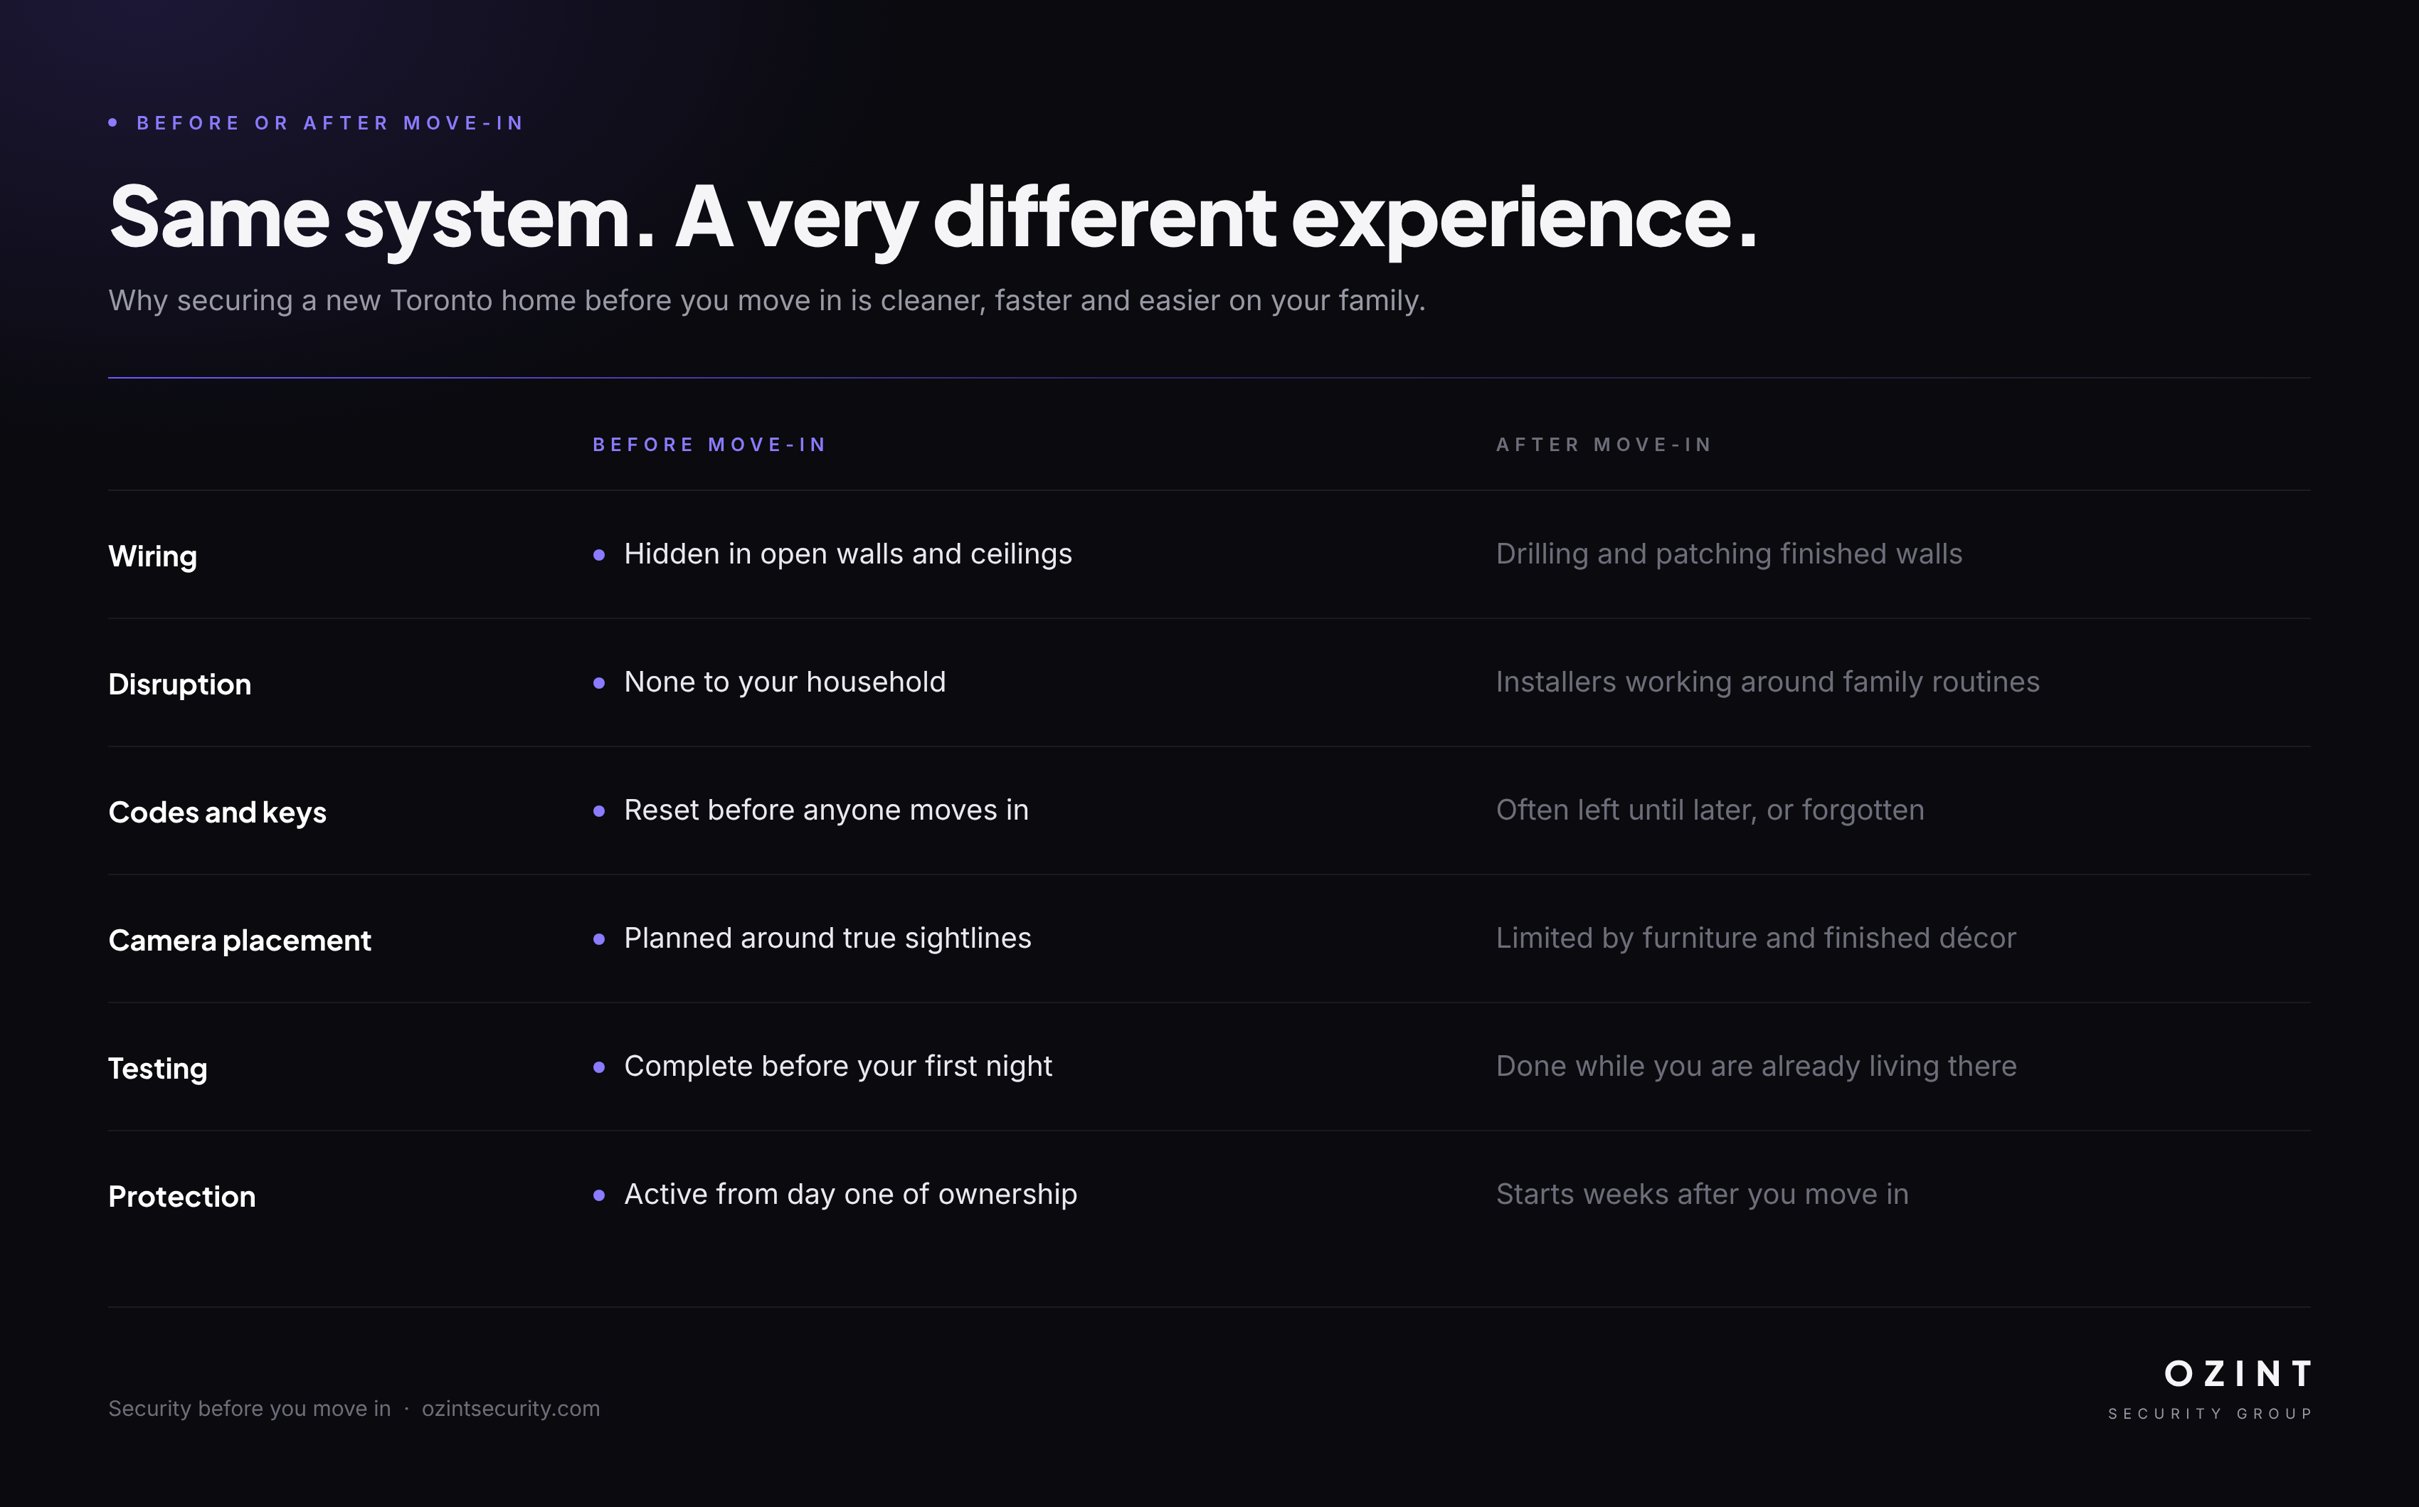Click the bullet before 'Active from day one'
Image resolution: width=2419 pixels, height=1507 pixels.
point(598,1195)
